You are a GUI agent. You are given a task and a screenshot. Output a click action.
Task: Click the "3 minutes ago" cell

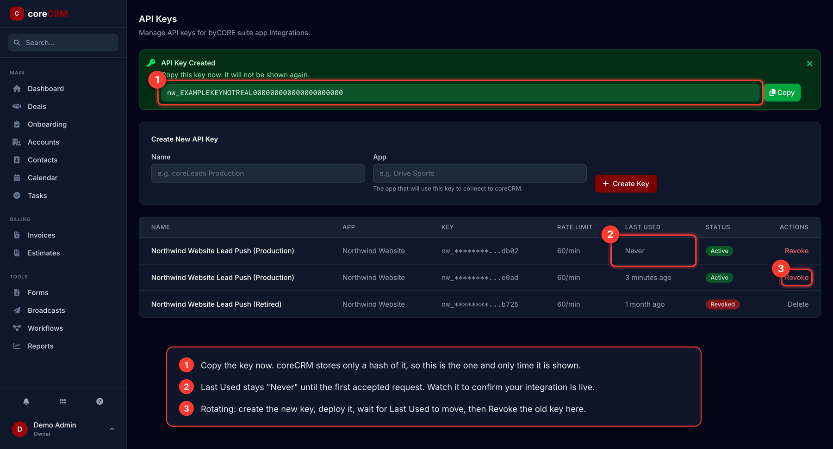tap(648, 278)
